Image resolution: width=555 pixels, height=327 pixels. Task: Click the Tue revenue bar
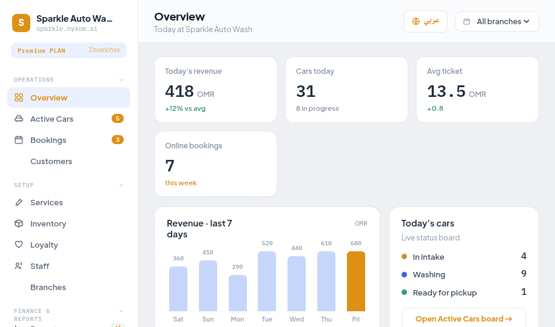[267, 282]
